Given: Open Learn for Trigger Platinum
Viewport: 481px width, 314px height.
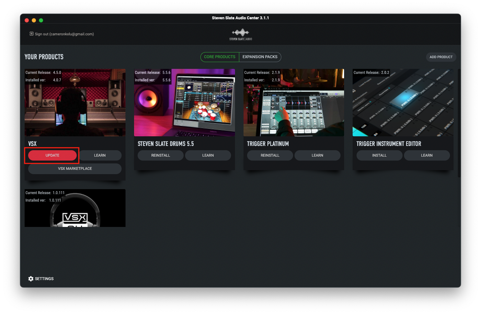Looking at the screenshot, I should [317, 155].
